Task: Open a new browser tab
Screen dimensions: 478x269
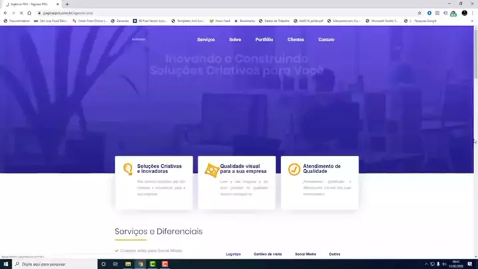Action: click(x=67, y=4)
